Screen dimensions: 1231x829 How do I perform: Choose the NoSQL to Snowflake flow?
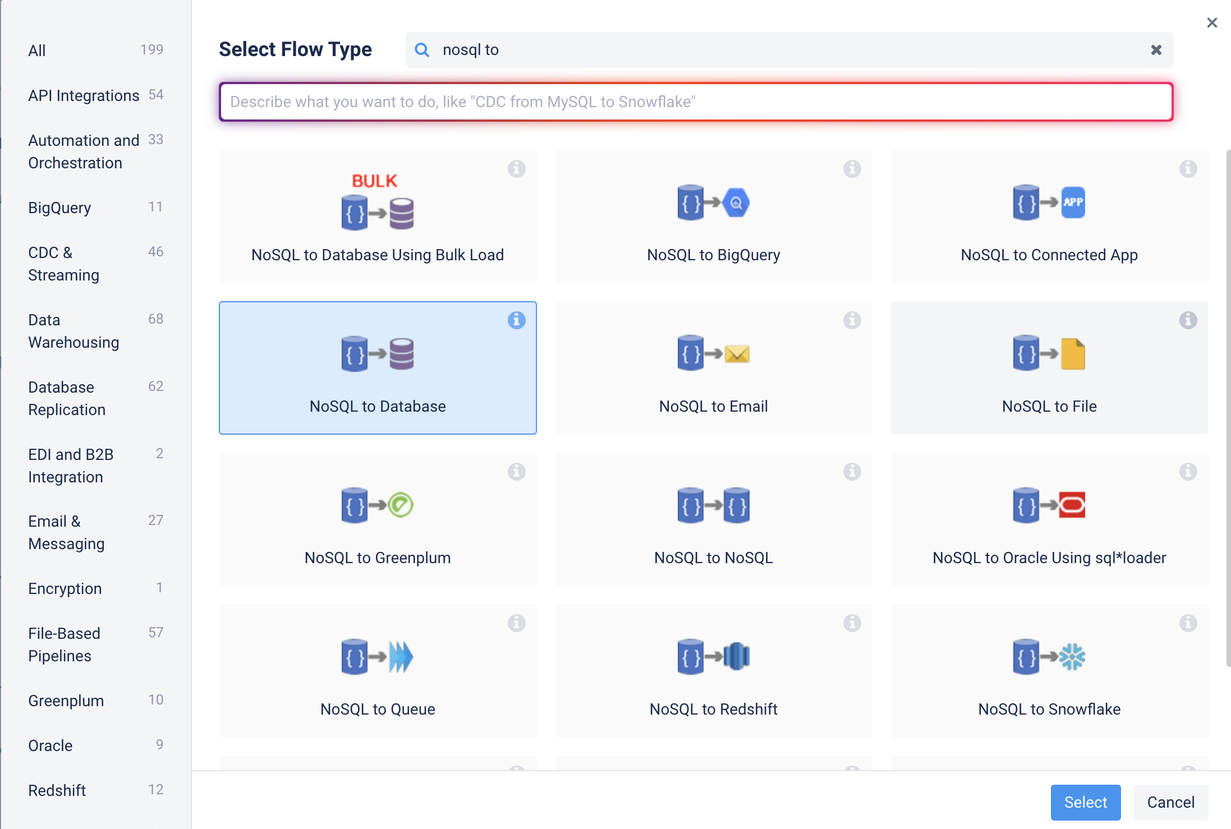point(1049,671)
